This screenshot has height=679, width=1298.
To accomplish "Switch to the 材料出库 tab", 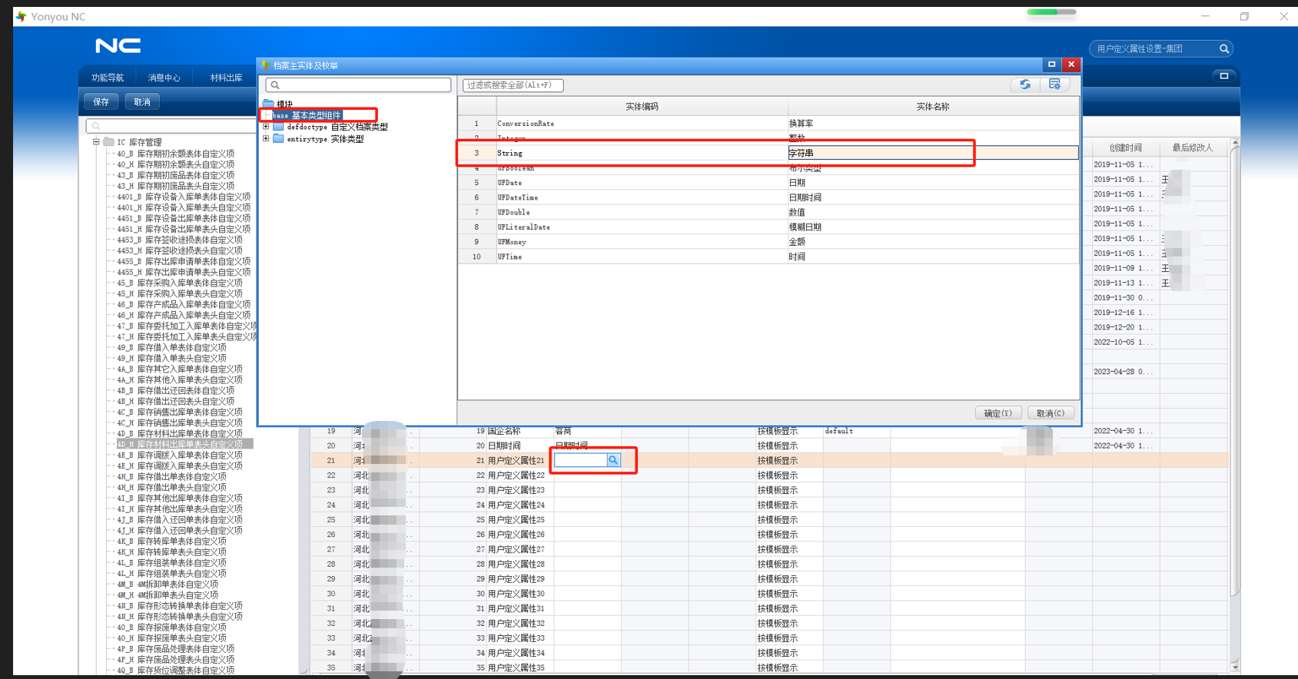I will click(x=226, y=78).
